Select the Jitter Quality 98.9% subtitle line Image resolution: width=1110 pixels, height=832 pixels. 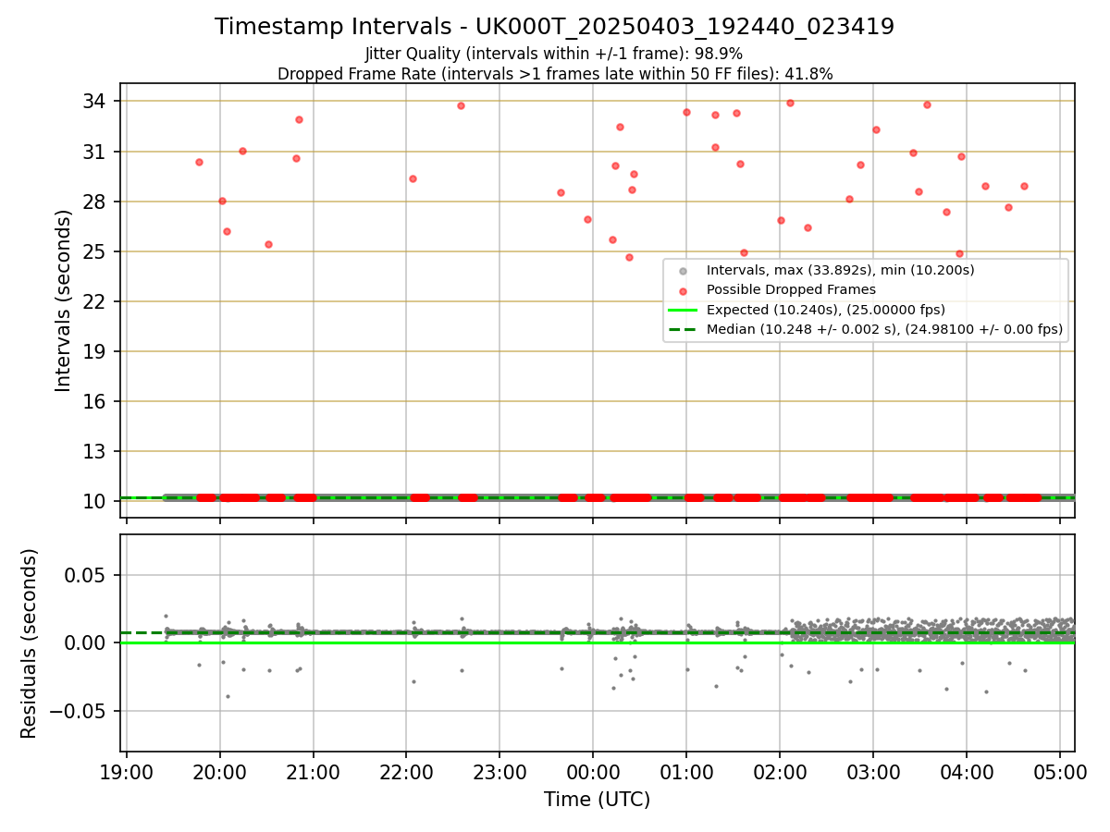[554, 54]
